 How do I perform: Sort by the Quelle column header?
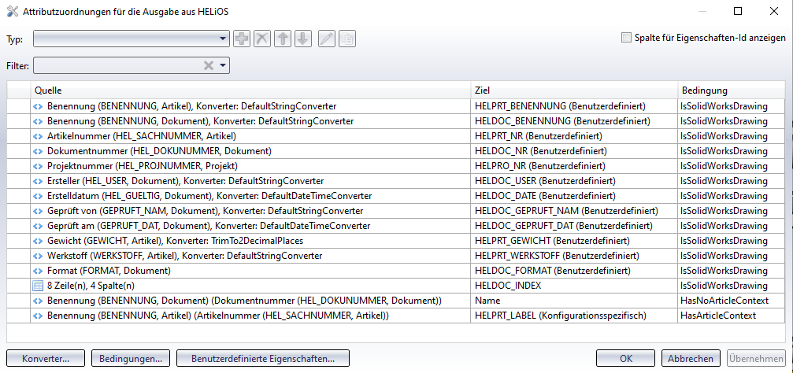[x=251, y=90]
